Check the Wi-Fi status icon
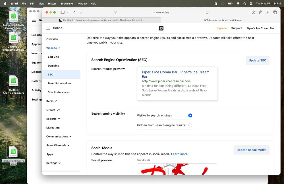284x184 pixels. click(x=238, y=3)
